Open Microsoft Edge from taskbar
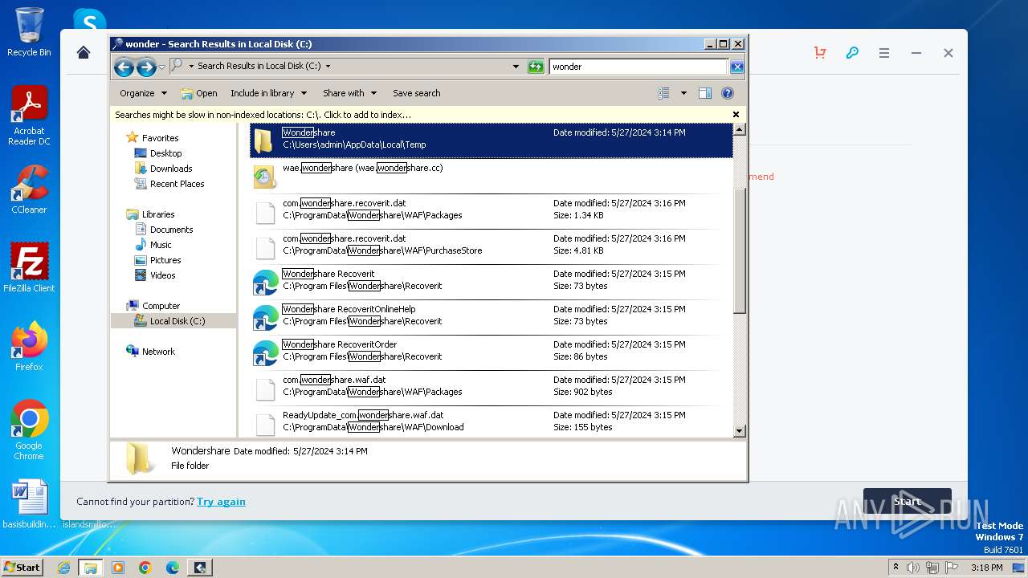The image size is (1028, 578). click(x=173, y=568)
